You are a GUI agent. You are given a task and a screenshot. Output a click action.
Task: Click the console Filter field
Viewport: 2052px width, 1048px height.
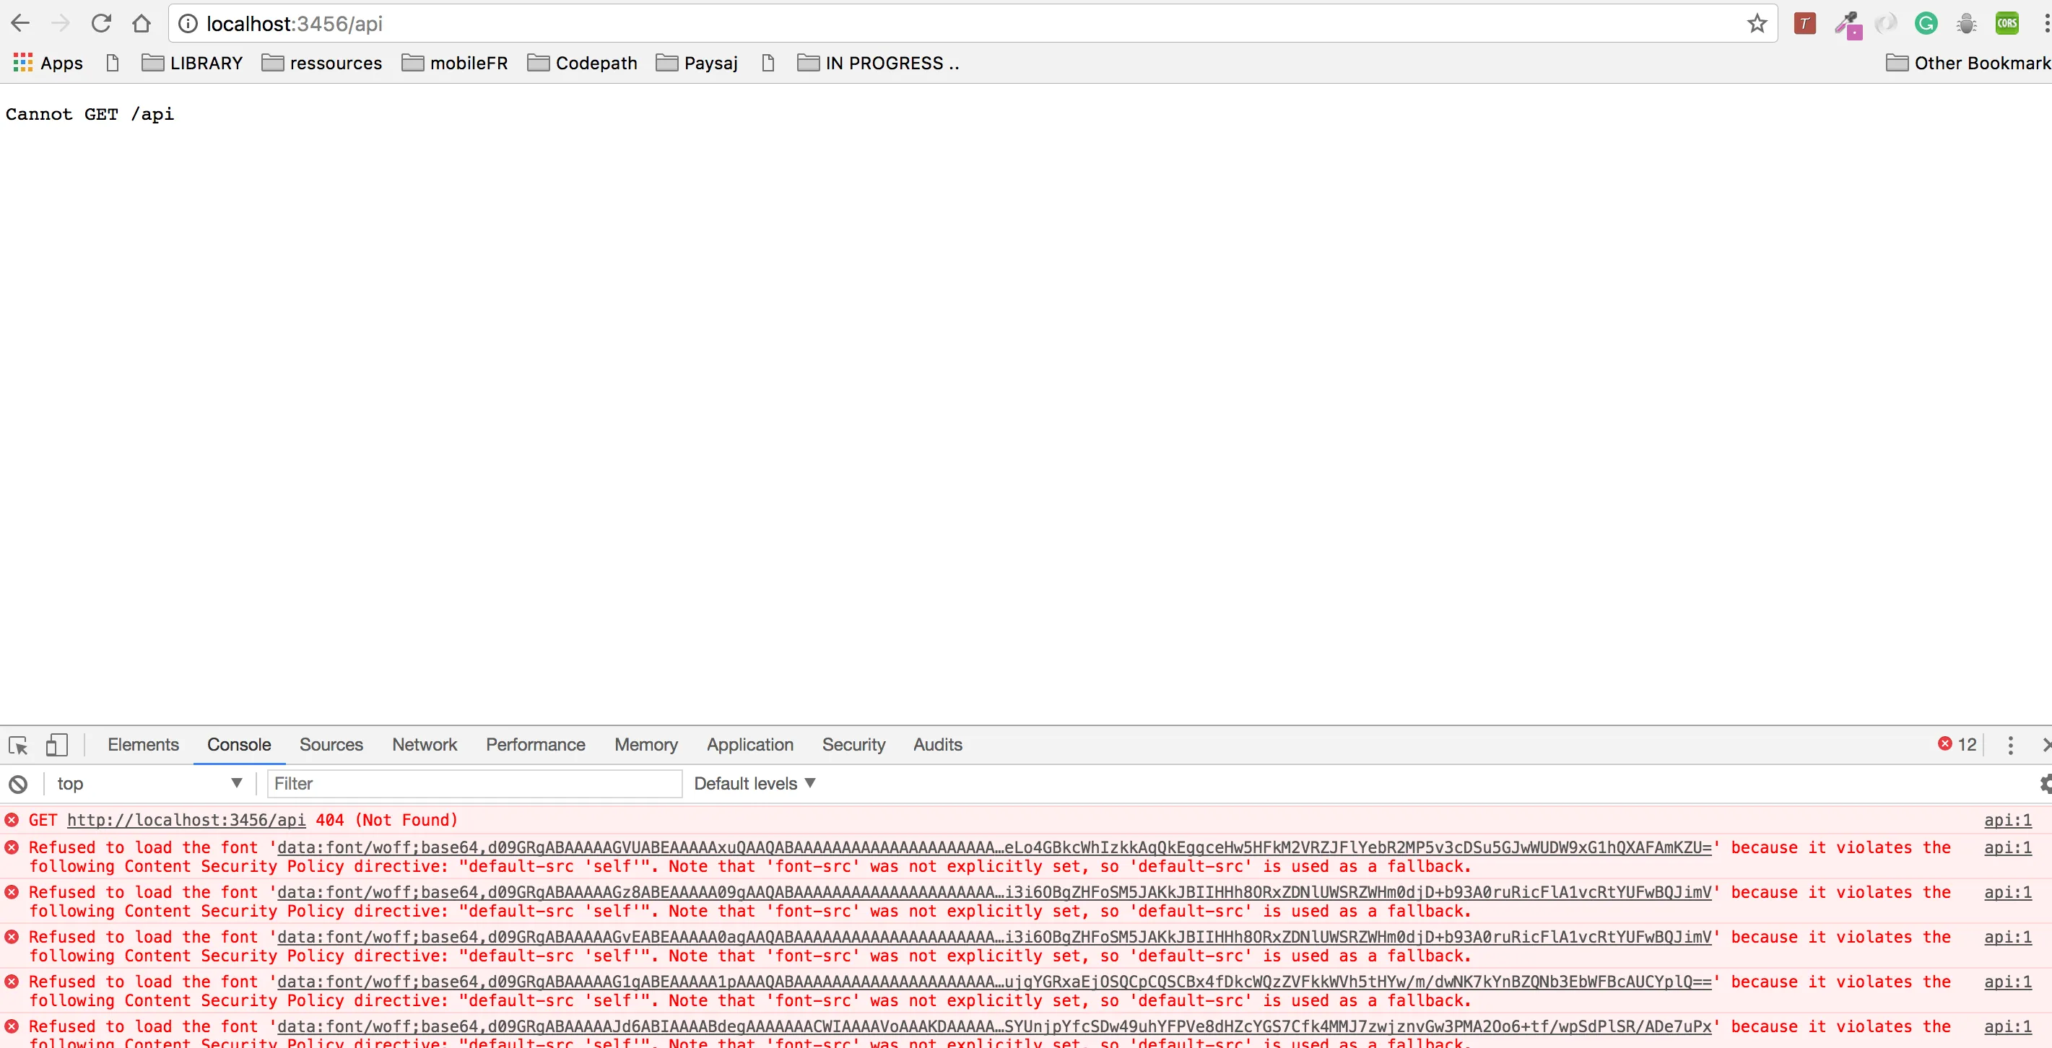[x=474, y=784]
